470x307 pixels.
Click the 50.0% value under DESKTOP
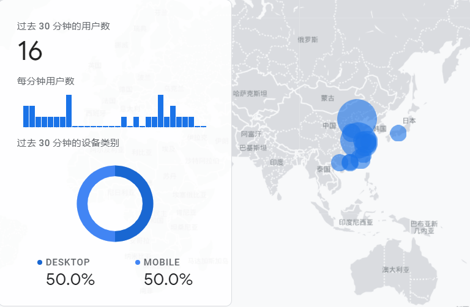point(70,280)
